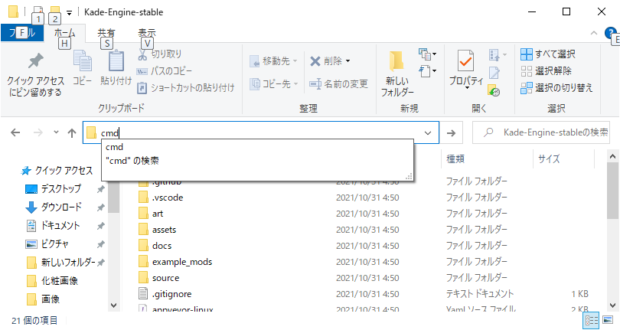Expand Delete (削除) dropdown arrow
620x330 pixels.
pyautogui.click(x=348, y=61)
